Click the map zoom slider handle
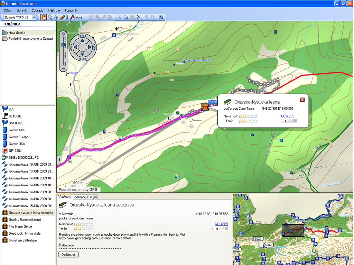 tap(63, 45)
